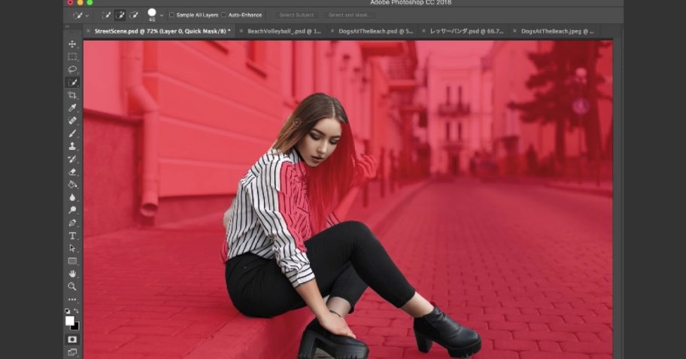
Task: Expand the tool preset picker arrow
Action: [87, 15]
